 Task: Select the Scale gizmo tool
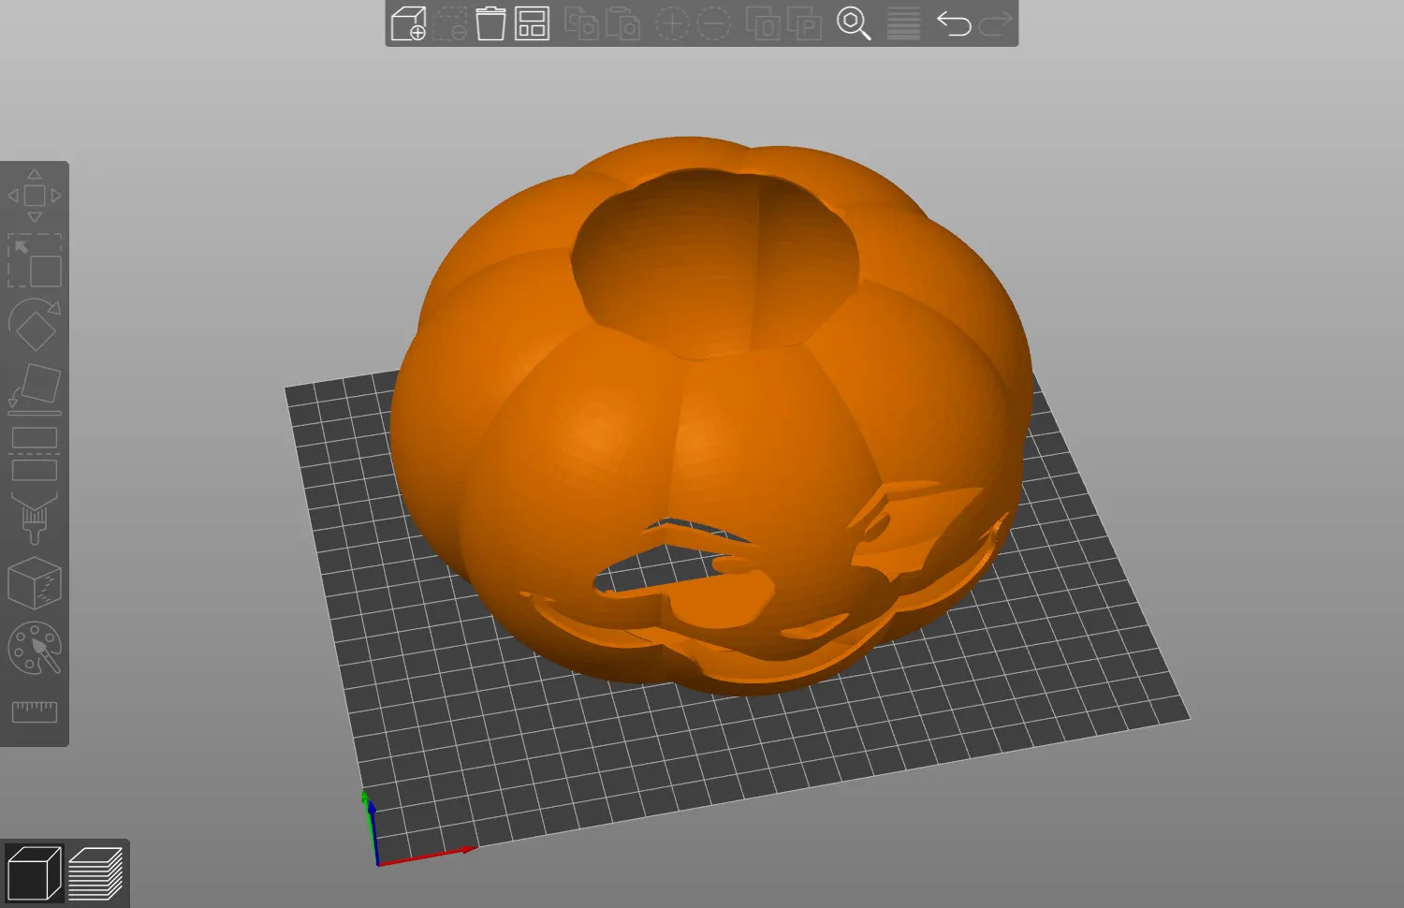pyautogui.click(x=35, y=260)
